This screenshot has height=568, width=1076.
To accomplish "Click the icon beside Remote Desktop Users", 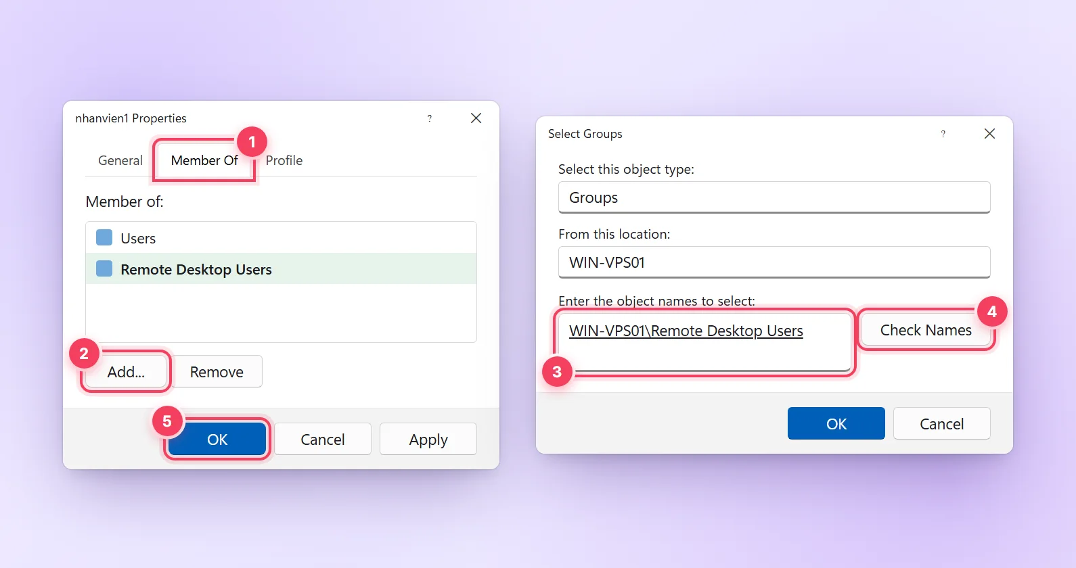I will pos(104,268).
